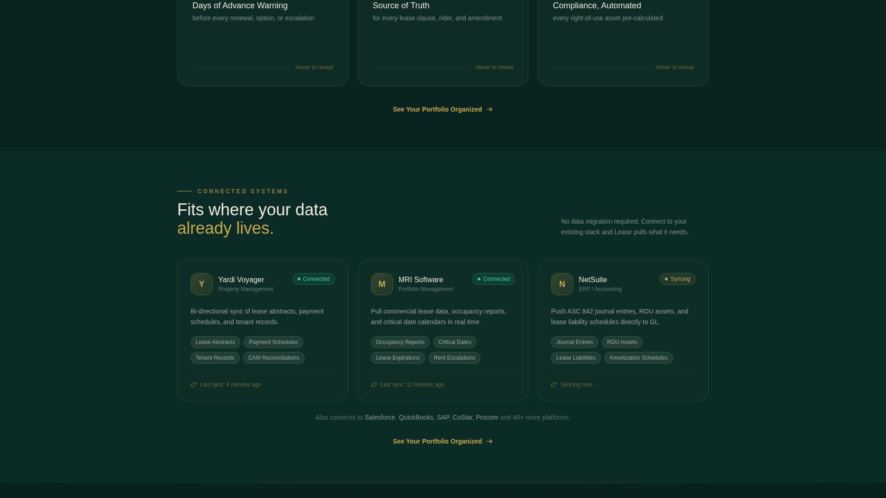This screenshot has width=886, height=498.
Task: Click the Syncing status badge on NetSuite
Action: point(677,279)
